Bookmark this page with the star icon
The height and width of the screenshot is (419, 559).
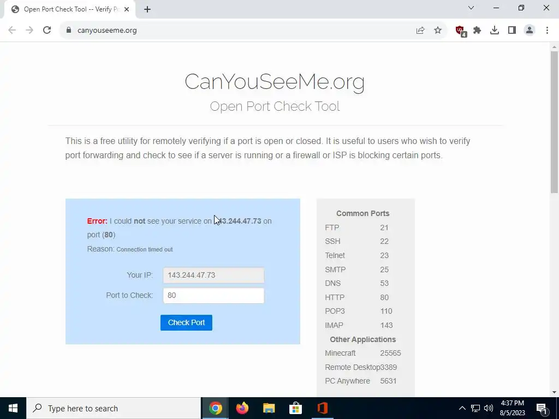(x=438, y=31)
